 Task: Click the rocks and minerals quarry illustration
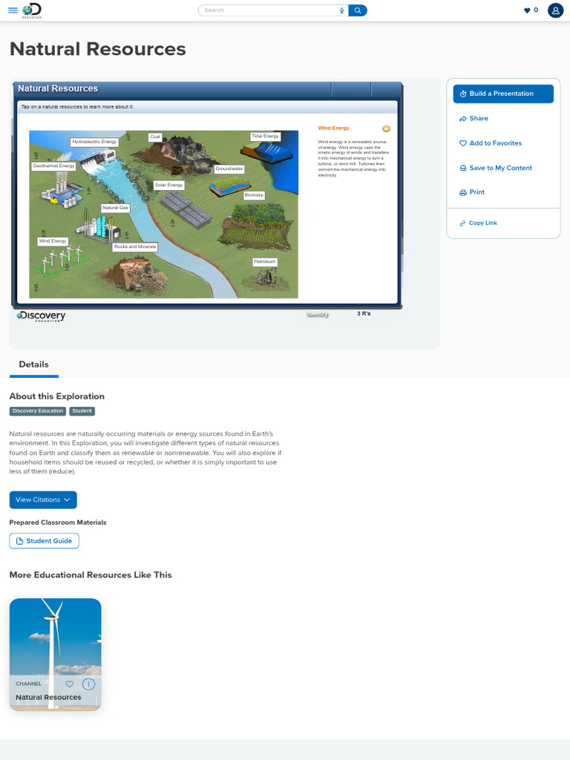(x=133, y=275)
